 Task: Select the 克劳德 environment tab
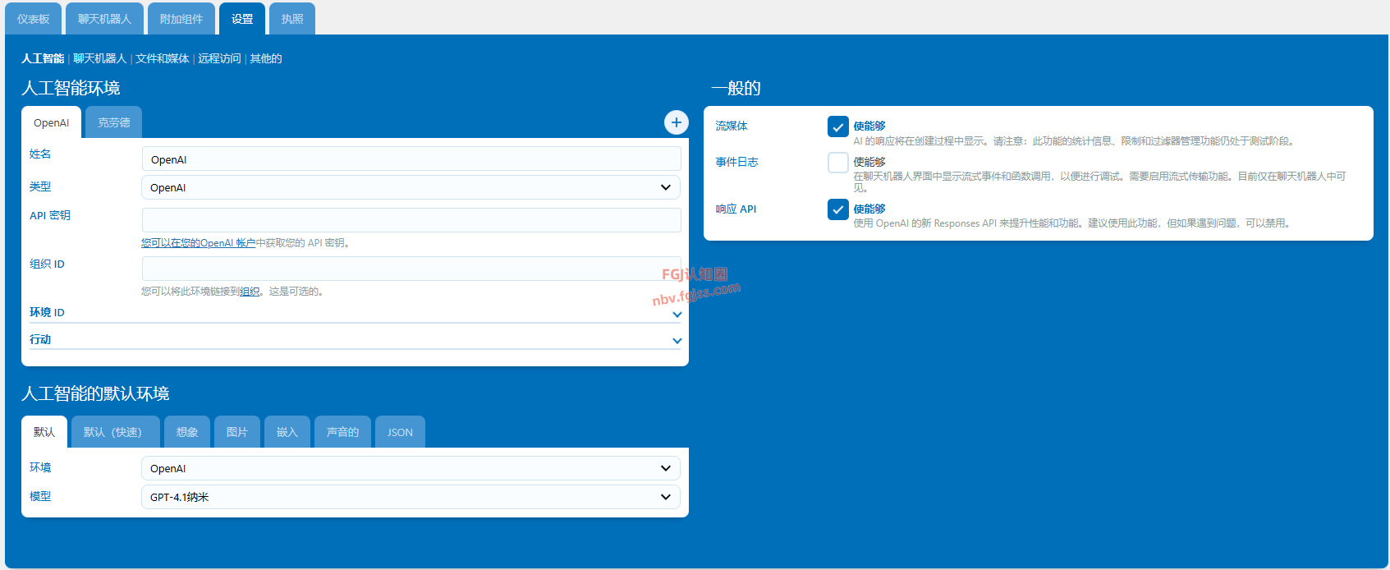pos(113,122)
